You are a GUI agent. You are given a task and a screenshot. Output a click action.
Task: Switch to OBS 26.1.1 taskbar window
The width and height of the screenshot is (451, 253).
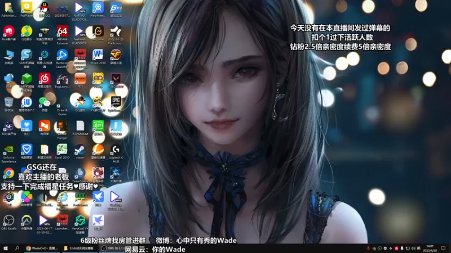coord(112,249)
